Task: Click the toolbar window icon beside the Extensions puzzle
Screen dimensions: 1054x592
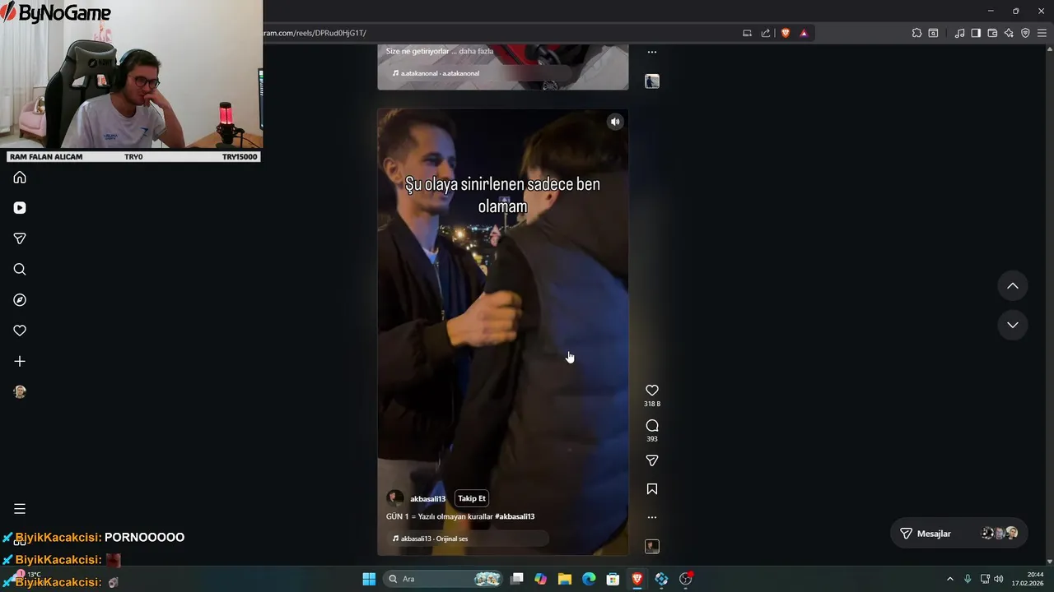Action: 933,33
